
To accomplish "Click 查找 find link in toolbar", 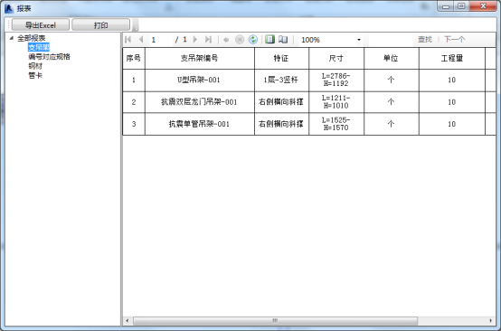I will [x=425, y=40].
